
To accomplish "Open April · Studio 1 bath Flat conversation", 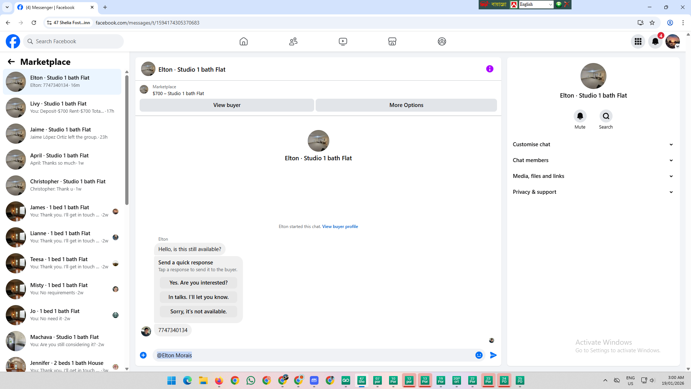I will [62, 160].
